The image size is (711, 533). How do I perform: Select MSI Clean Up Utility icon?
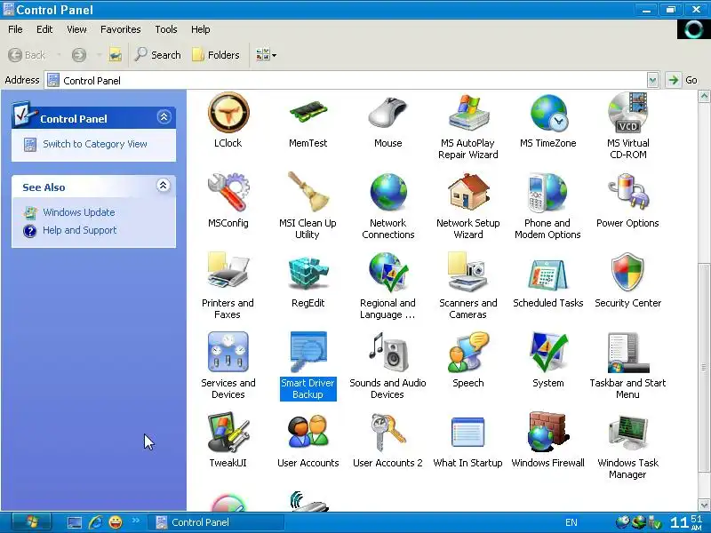pos(308,191)
